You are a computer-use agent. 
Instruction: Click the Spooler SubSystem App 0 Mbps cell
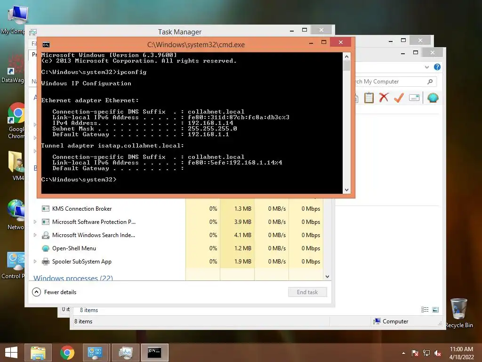click(306, 262)
